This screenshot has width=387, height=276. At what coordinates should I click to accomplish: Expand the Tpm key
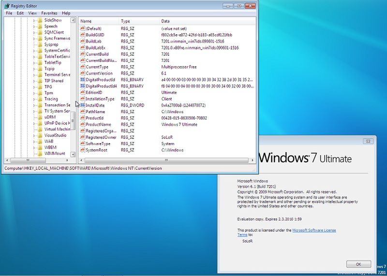34,93
